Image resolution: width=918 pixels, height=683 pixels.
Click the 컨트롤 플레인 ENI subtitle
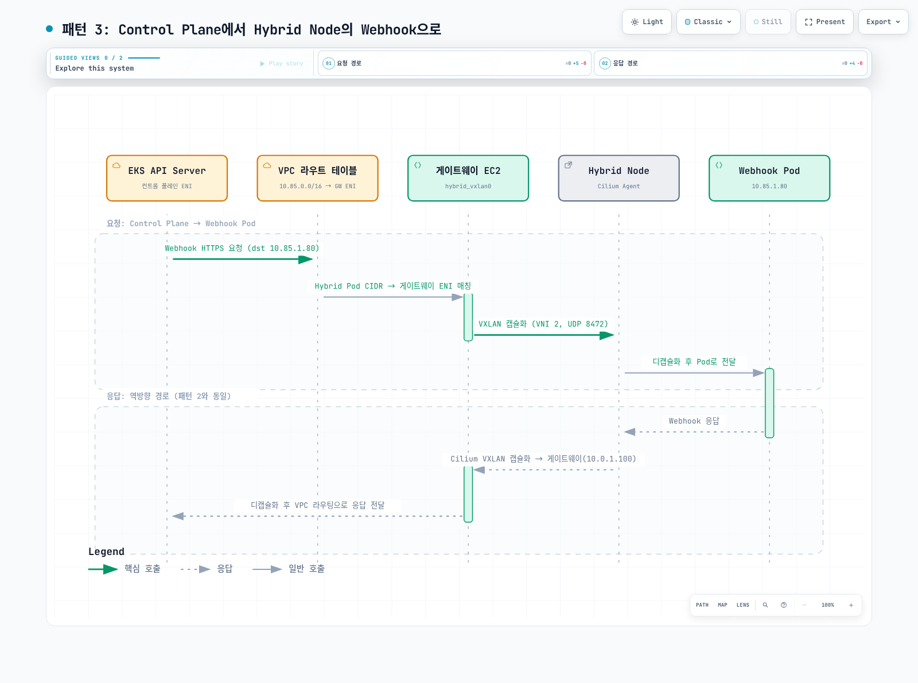point(167,187)
